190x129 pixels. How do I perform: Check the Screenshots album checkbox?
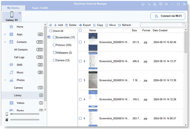click(x=54, y=38)
